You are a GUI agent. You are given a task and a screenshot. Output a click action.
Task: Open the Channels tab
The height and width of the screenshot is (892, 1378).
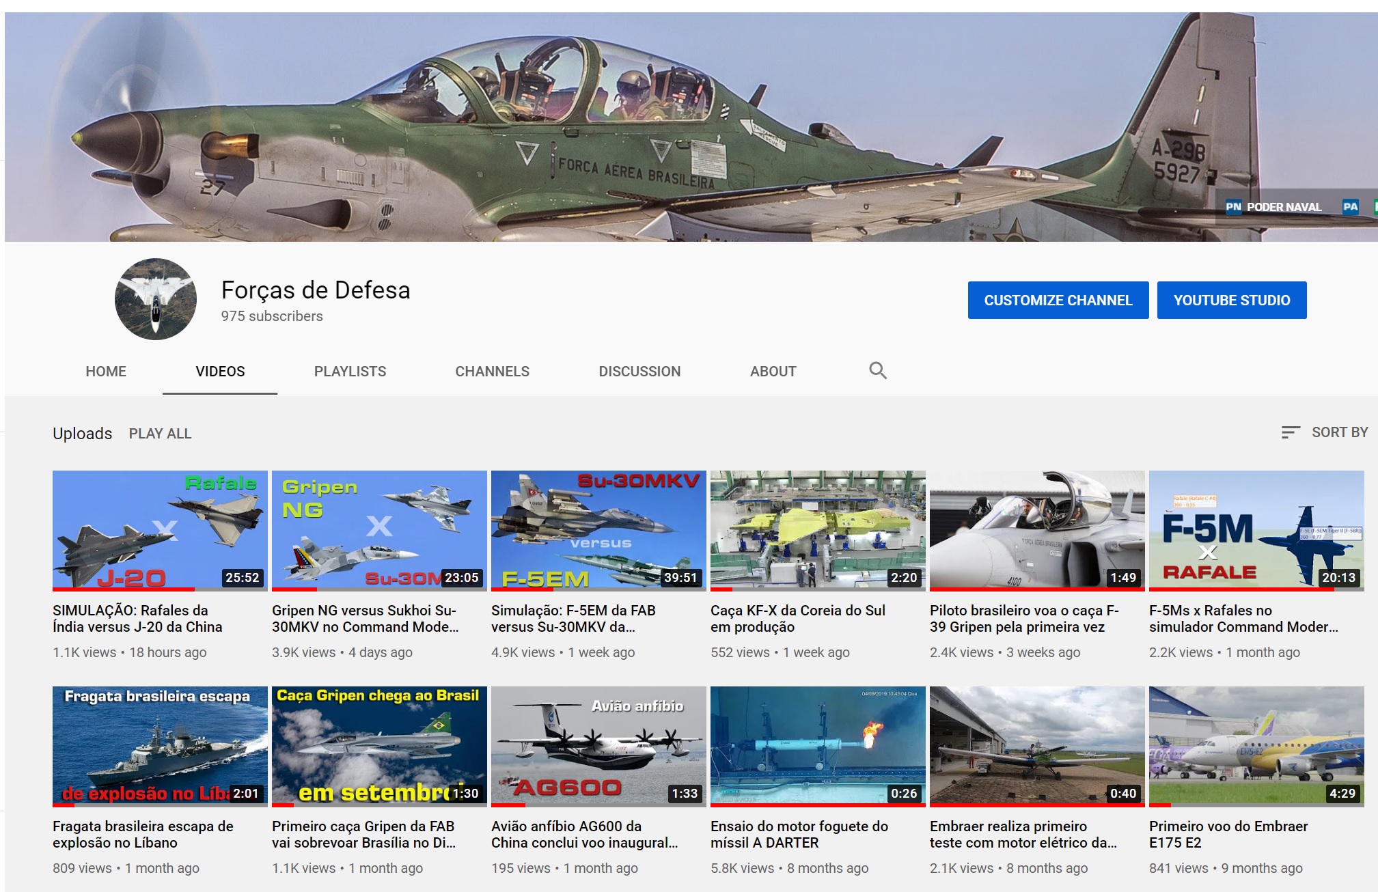tap(492, 372)
